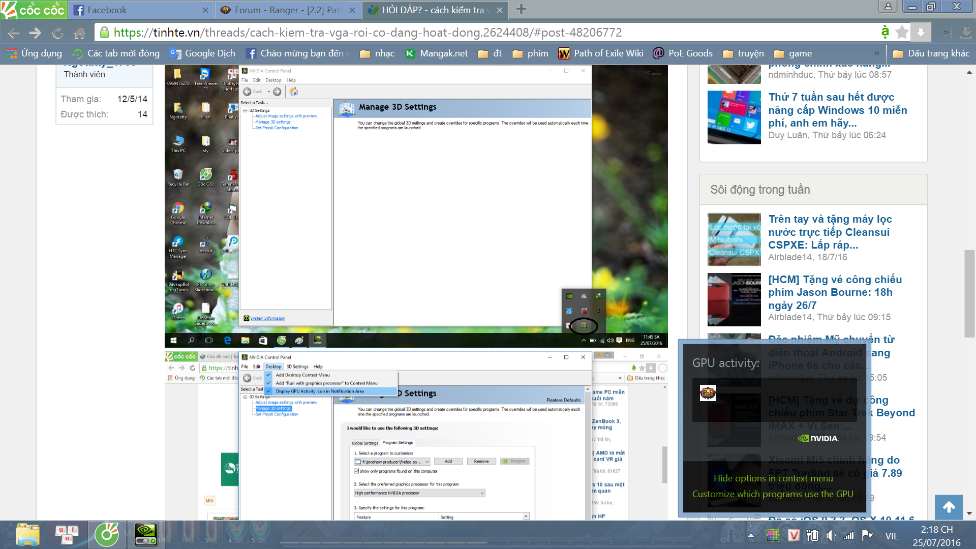Viewport: 976px width, 549px height.
Task: Expand Dấu trang khác bookmark folder
Action: point(931,53)
